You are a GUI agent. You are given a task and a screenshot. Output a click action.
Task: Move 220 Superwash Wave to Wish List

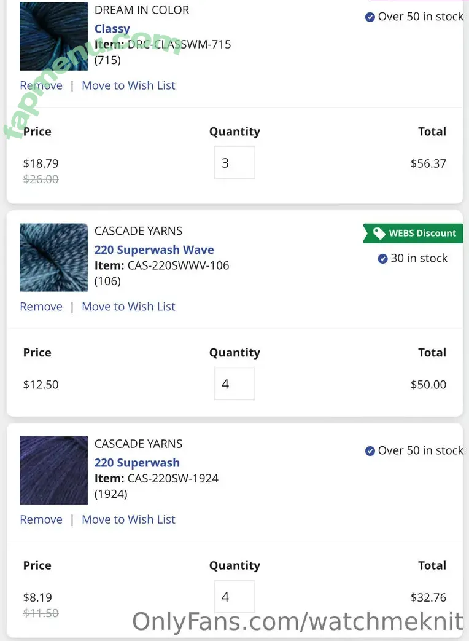128,307
